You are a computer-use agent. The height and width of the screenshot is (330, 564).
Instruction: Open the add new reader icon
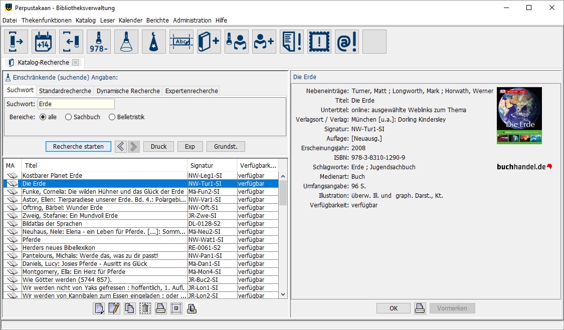(x=264, y=42)
